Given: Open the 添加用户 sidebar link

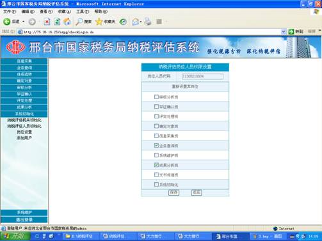Looking at the screenshot, I should pos(24,138).
